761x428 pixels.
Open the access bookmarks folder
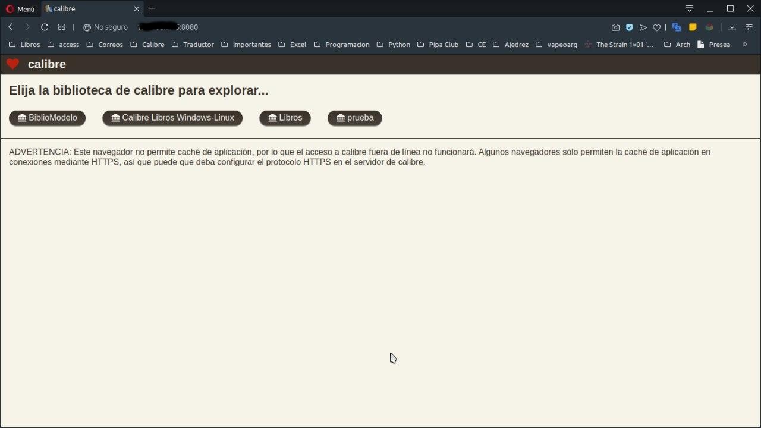point(62,45)
